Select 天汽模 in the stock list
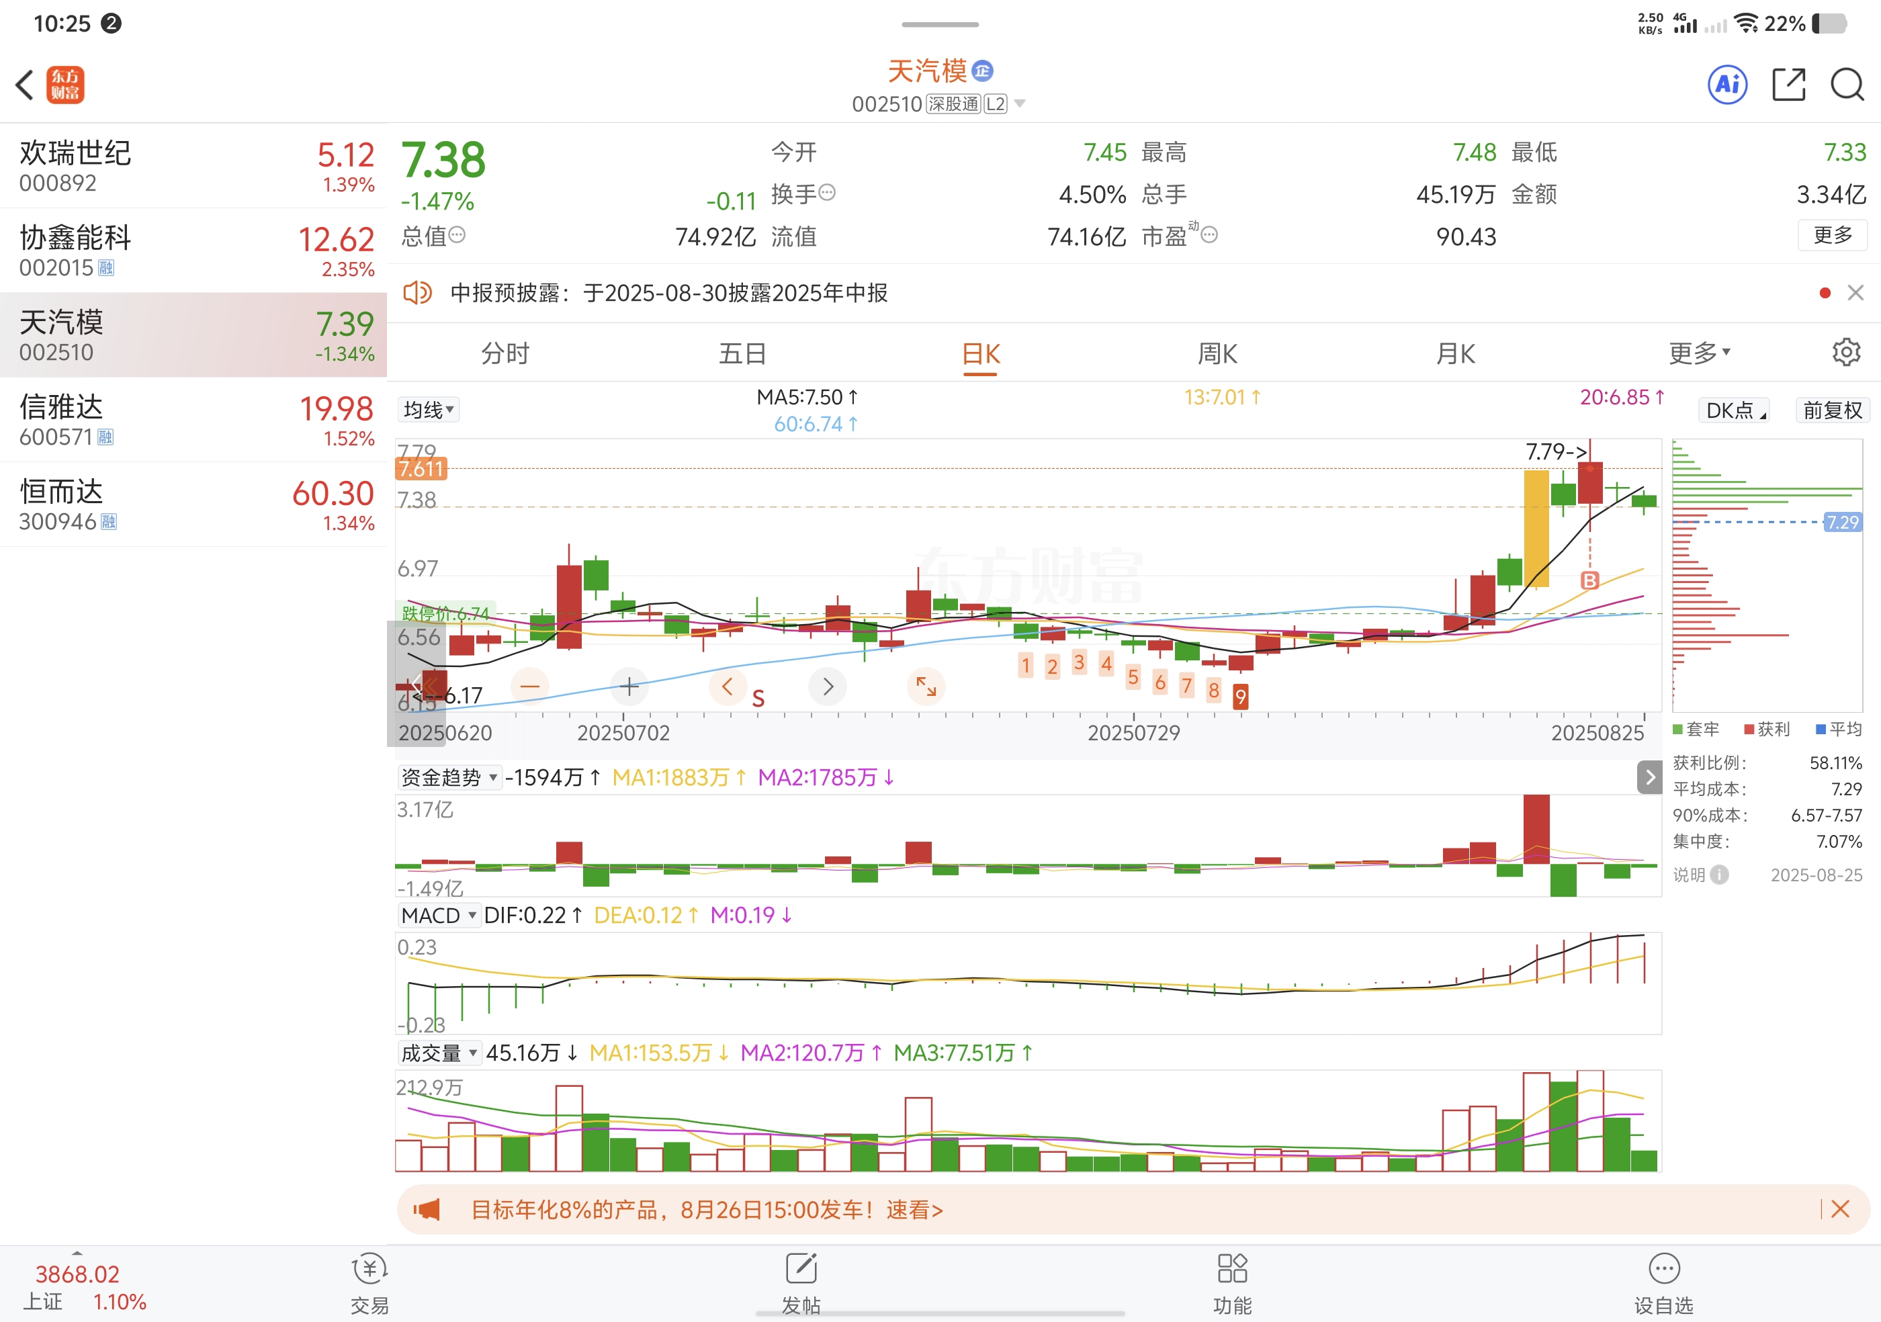This screenshot has height=1322, width=1881. [193, 335]
